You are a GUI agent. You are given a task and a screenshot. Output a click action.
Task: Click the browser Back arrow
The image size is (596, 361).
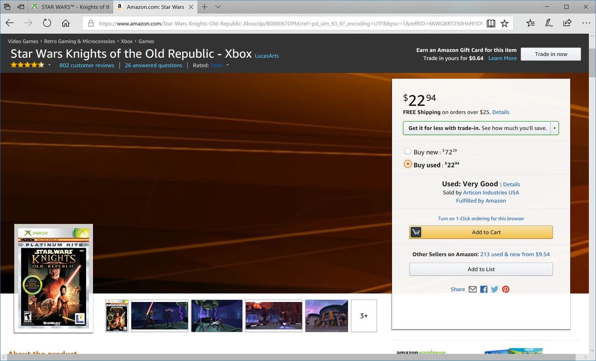click(x=9, y=23)
